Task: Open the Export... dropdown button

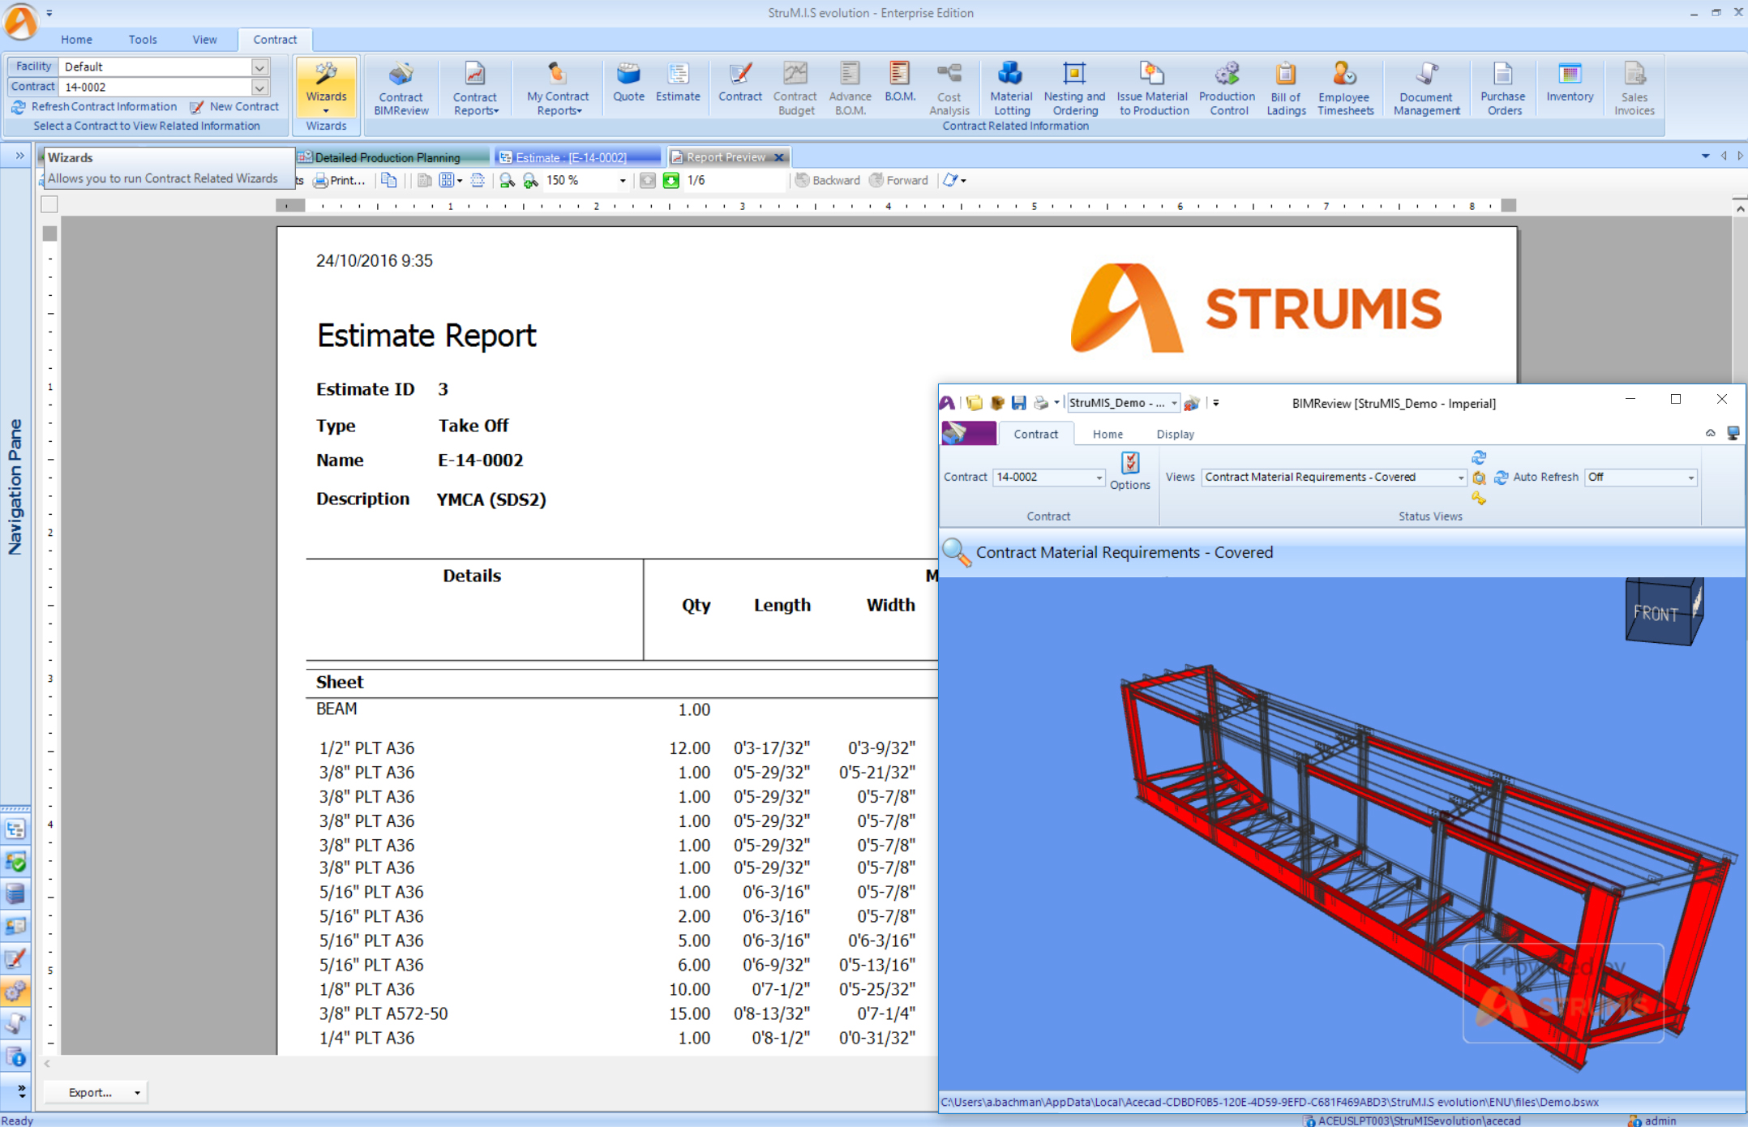Action: point(97,1092)
